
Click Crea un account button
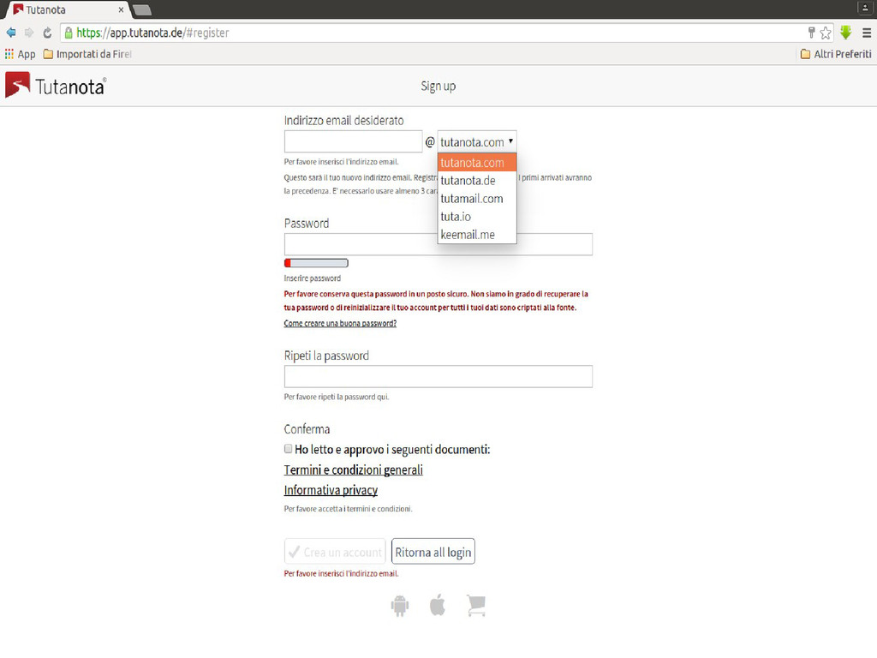coord(335,552)
